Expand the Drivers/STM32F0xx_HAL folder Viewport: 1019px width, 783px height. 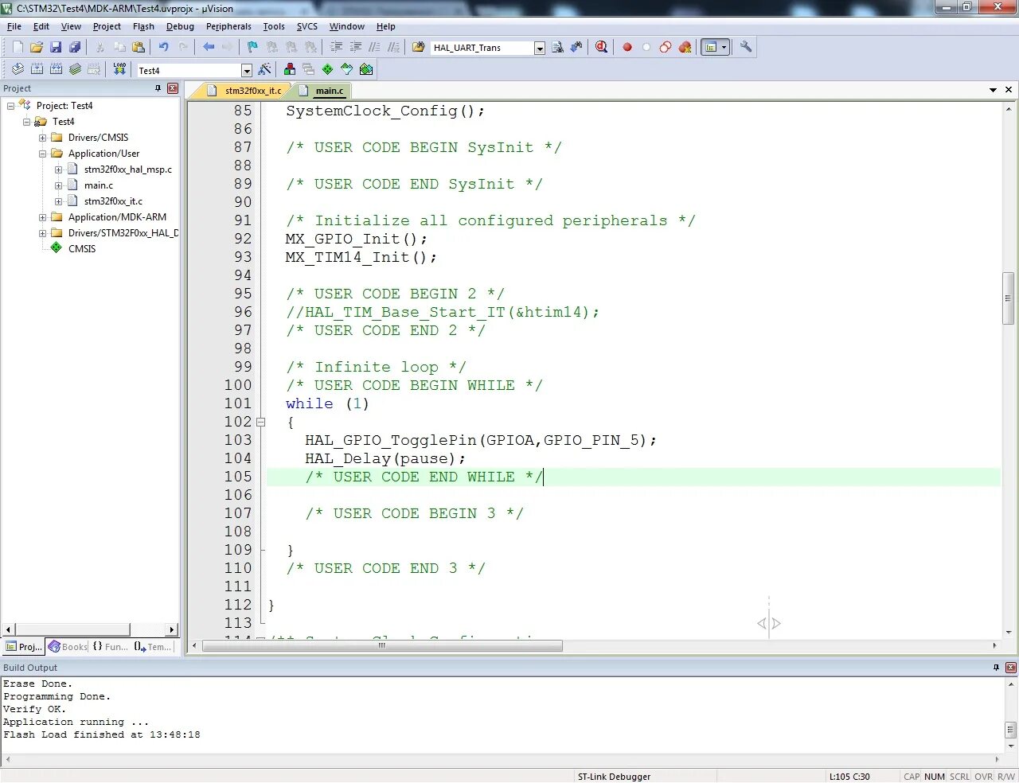(x=42, y=233)
